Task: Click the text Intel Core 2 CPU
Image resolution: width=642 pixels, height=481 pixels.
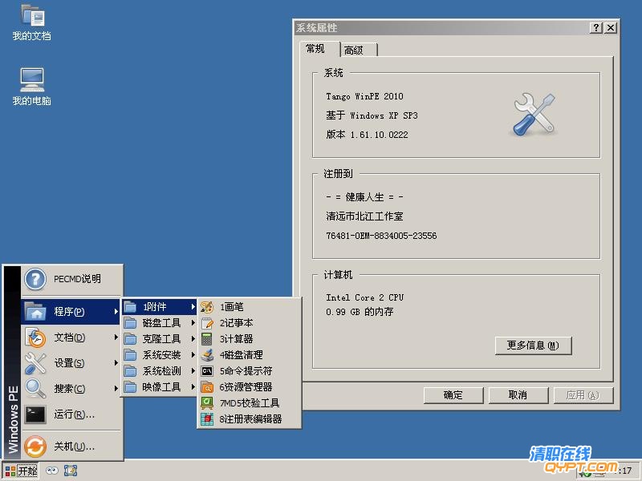Action: [x=364, y=297]
